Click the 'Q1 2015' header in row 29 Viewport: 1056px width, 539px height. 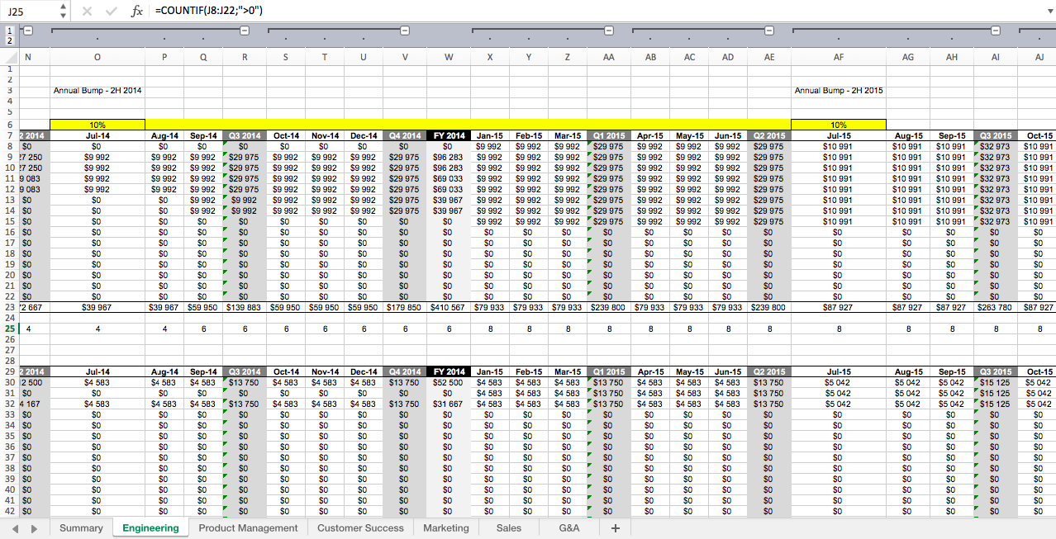(609, 371)
